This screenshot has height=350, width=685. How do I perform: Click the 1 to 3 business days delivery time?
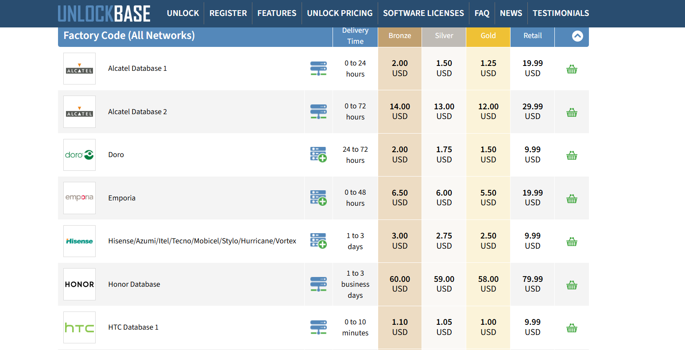click(x=355, y=284)
